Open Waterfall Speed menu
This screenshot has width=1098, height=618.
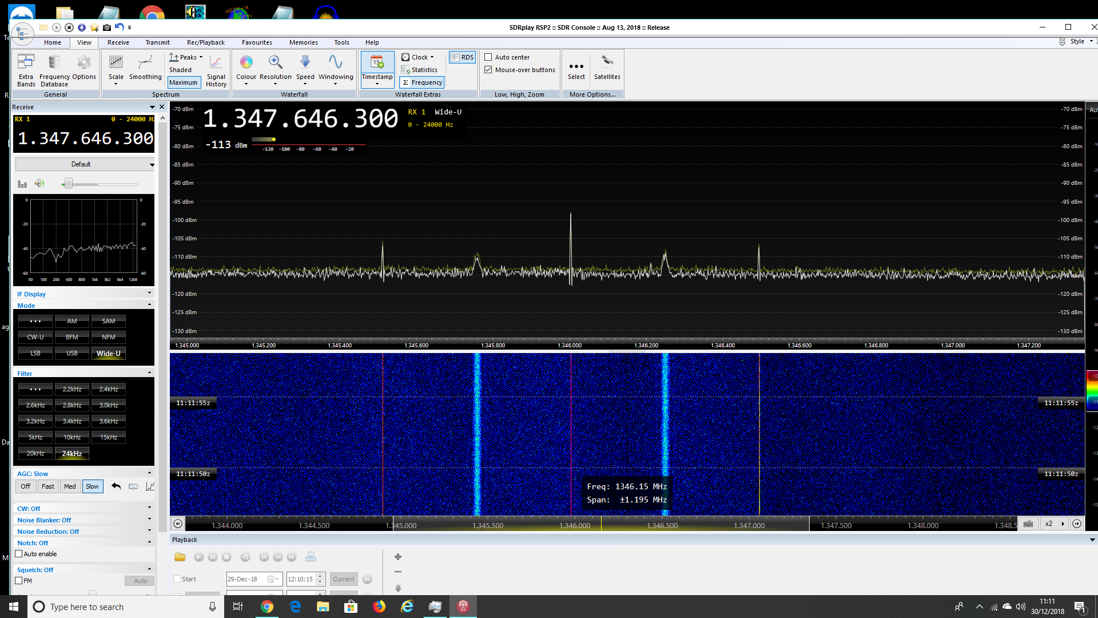point(305,70)
